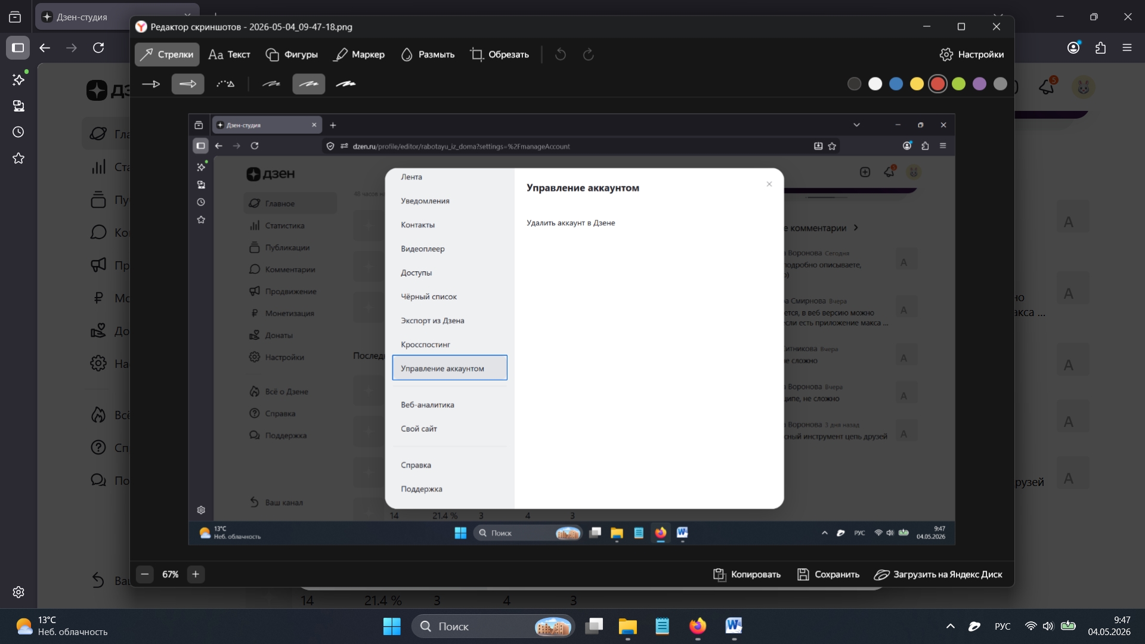Open the question-mark help item in the Dzen sidebar
The width and height of the screenshot is (1145, 644).
click(98, 447)
